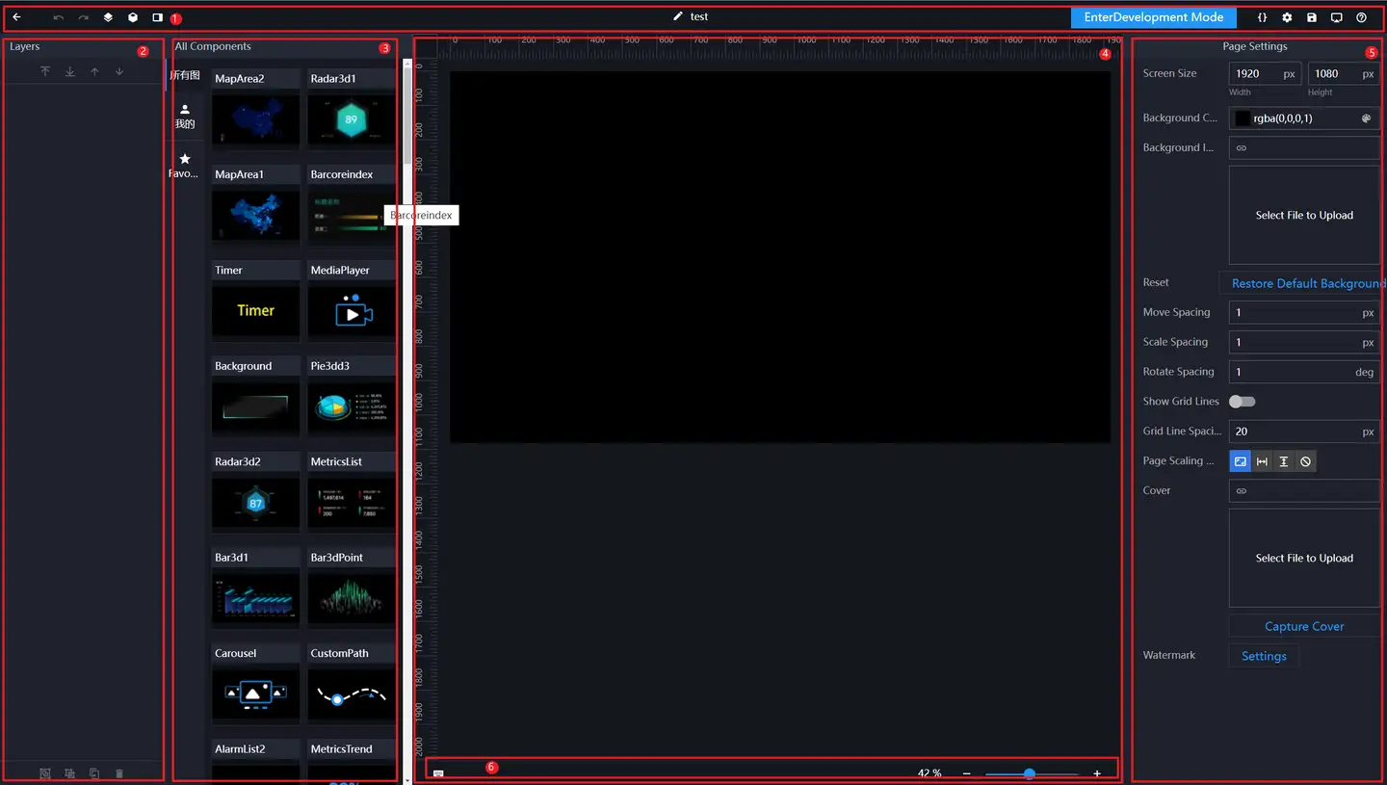Open the Watermark Settings button
This screenshot has width=1387, height=785.
point(1264,656)
